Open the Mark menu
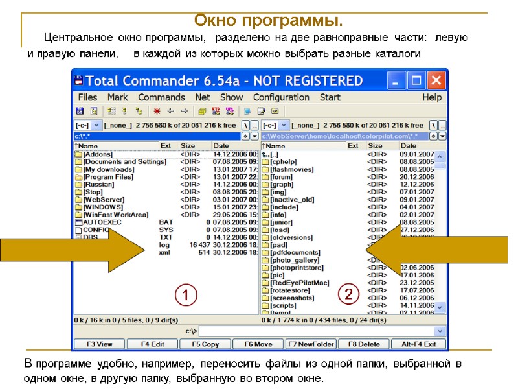Viewport: 518px width, 389px height. click(118, 97)
